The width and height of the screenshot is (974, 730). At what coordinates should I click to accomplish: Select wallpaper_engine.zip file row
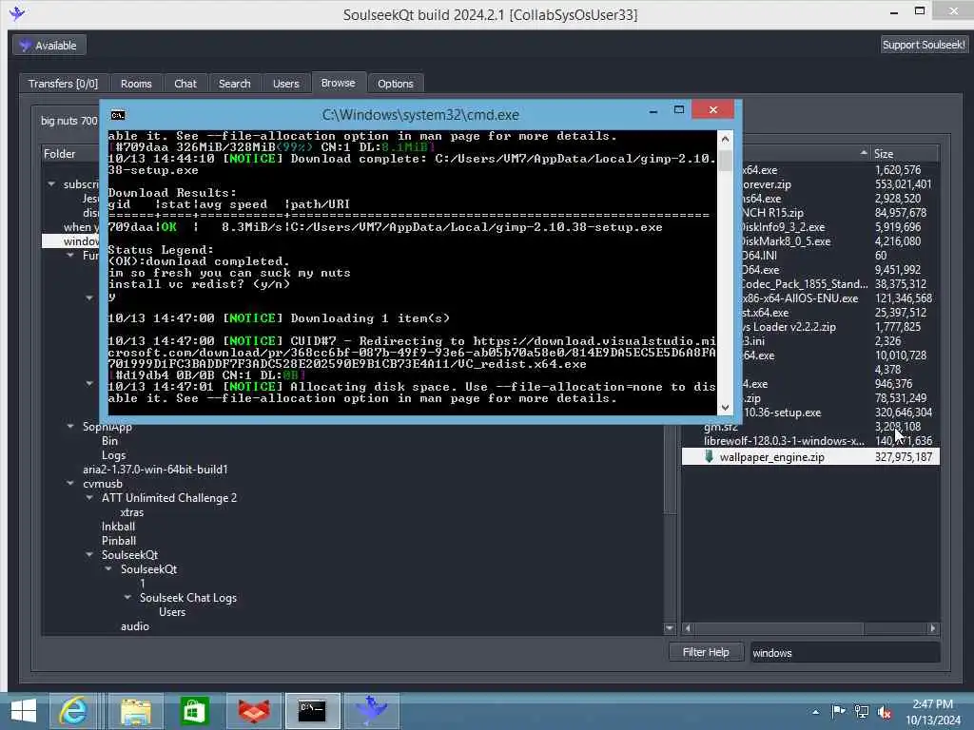[810, 457]
